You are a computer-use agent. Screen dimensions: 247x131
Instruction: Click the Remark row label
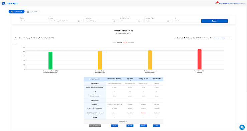point(95,117)
